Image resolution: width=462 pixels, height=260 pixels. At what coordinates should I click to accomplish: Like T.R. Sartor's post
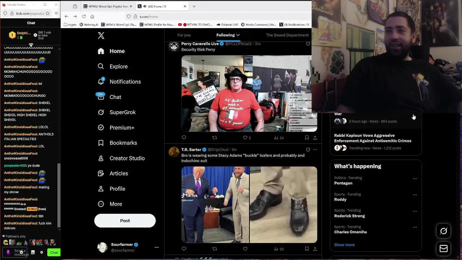pos(245,249)
